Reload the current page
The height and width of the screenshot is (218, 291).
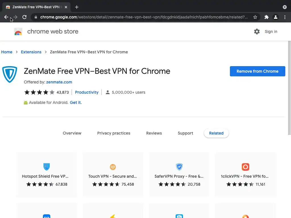coord(24,17)
